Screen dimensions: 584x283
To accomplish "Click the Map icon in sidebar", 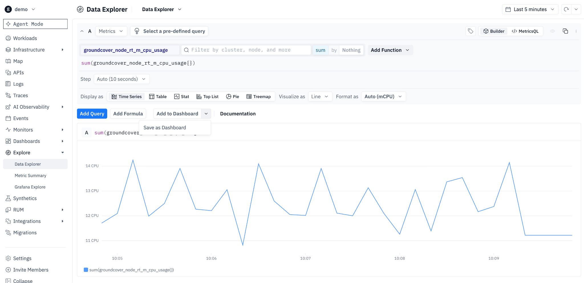I will (x=8, y=61).
